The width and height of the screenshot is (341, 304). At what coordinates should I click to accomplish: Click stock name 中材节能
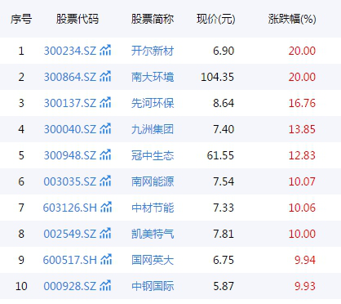[x=153, y=208]
